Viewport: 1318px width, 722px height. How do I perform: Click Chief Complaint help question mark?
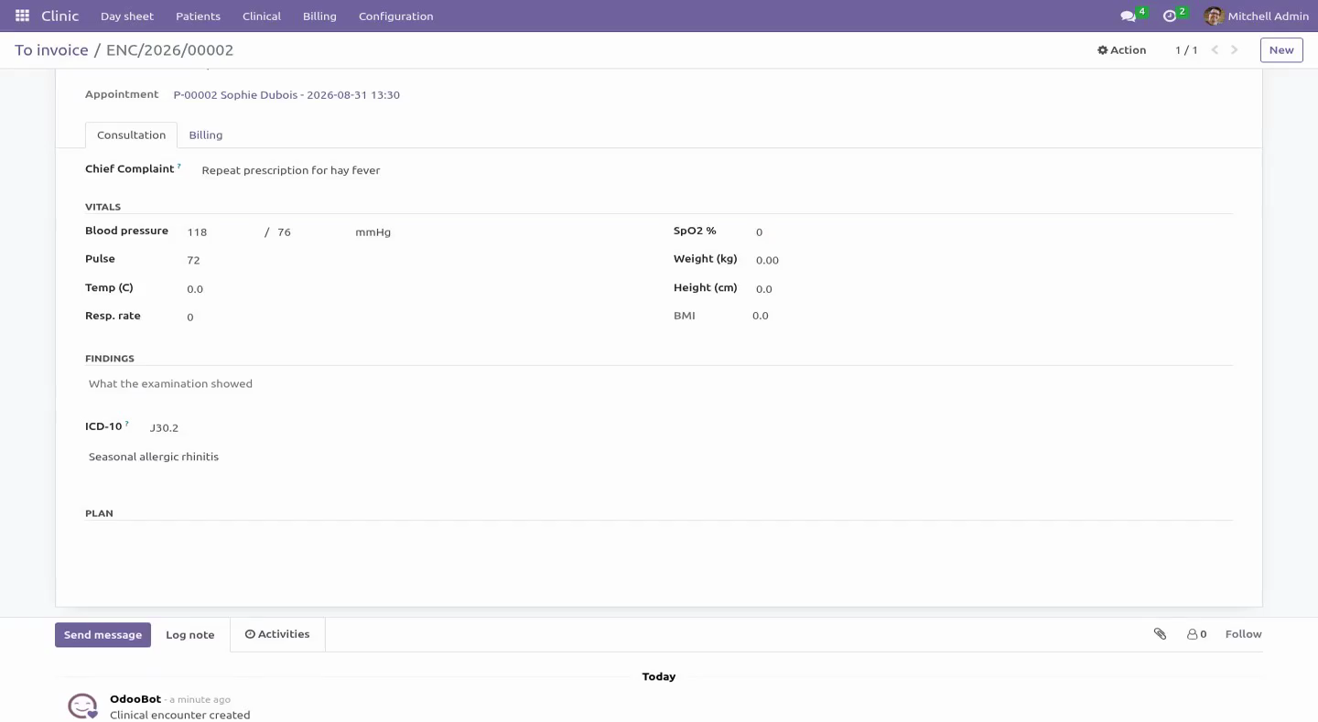click(179, 166)
